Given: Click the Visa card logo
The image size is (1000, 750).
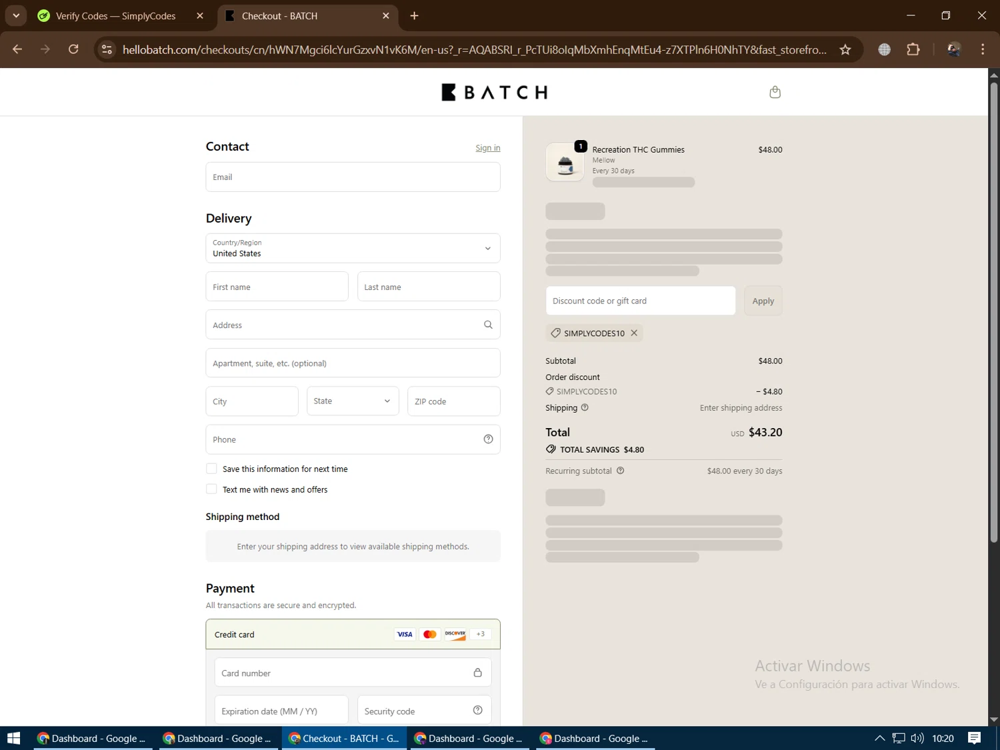Looking at the screenshot, I should pyautogui.click(x=405, y=634).
